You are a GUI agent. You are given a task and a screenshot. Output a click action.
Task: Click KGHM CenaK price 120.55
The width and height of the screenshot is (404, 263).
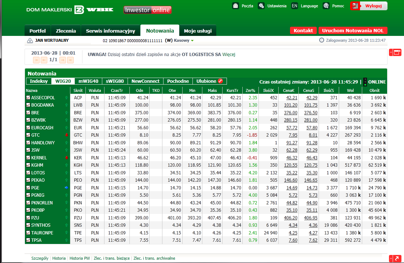291,165
